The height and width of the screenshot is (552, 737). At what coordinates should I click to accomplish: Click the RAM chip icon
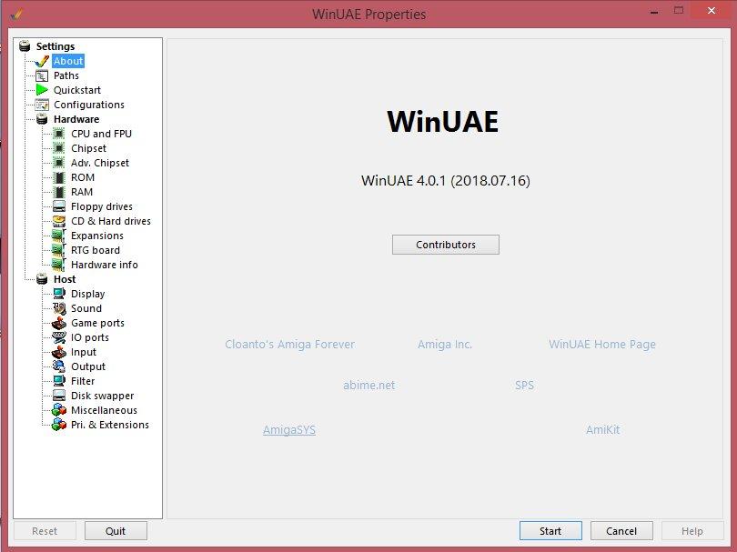coord(59,192)
